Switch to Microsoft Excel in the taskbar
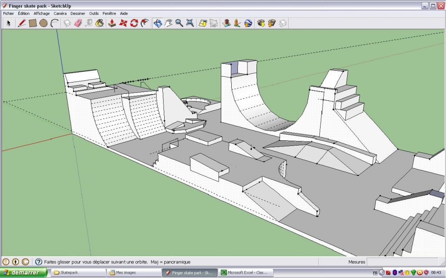 (244, 272)
